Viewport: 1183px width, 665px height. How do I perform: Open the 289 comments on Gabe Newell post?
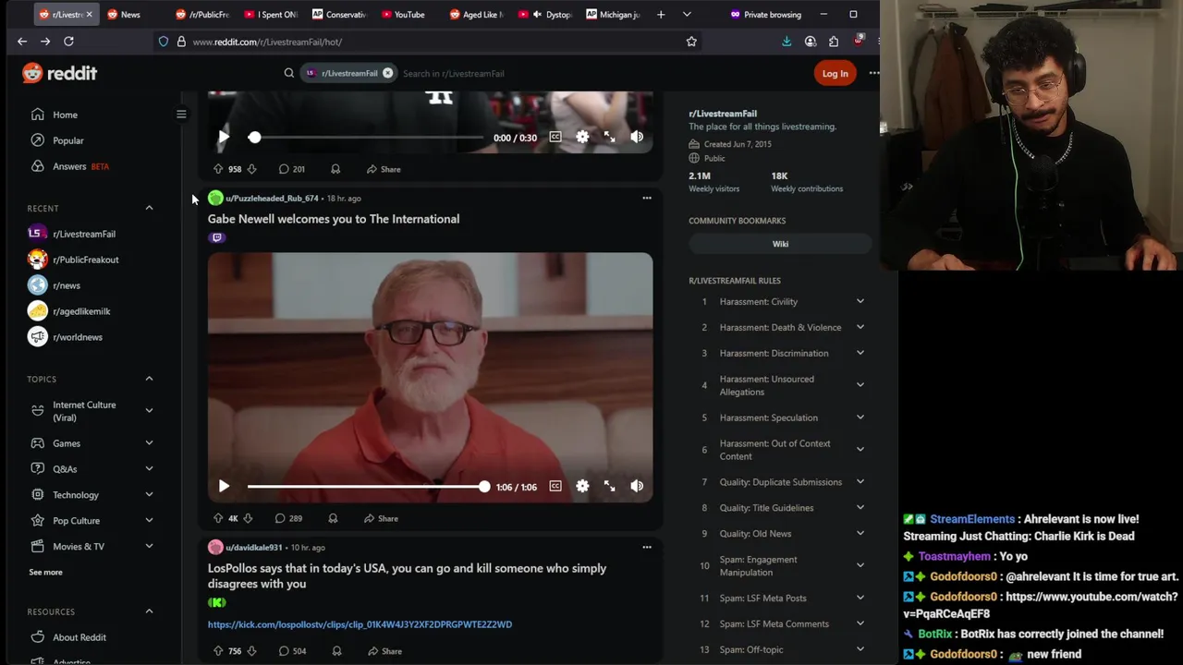click(x=288, y=518)
